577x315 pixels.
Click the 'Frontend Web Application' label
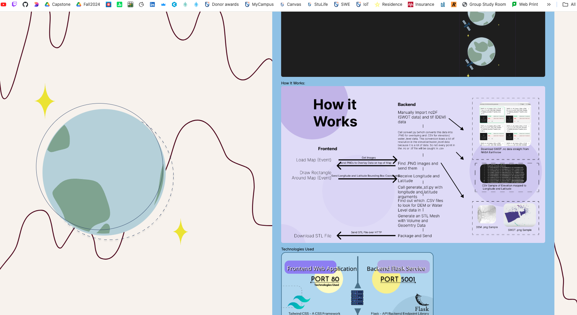click(x=322, y=269)
